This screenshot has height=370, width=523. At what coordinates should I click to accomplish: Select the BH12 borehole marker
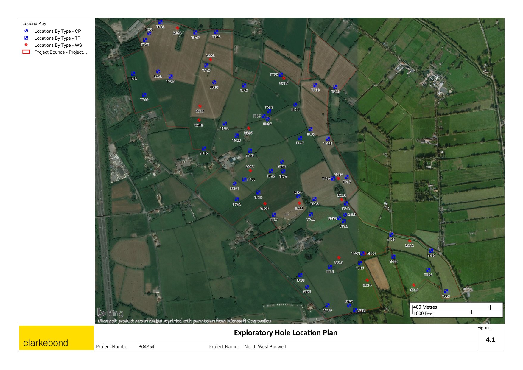(x=149, y=33)
